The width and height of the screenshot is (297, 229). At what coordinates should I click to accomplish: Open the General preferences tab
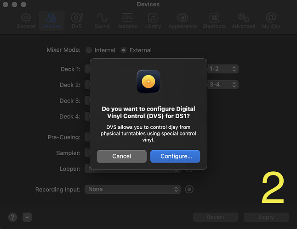(26, 21)
